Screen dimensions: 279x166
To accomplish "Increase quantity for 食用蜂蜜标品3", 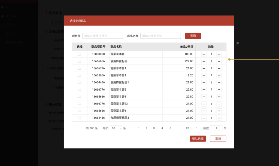I will click(x=219, y=118).
